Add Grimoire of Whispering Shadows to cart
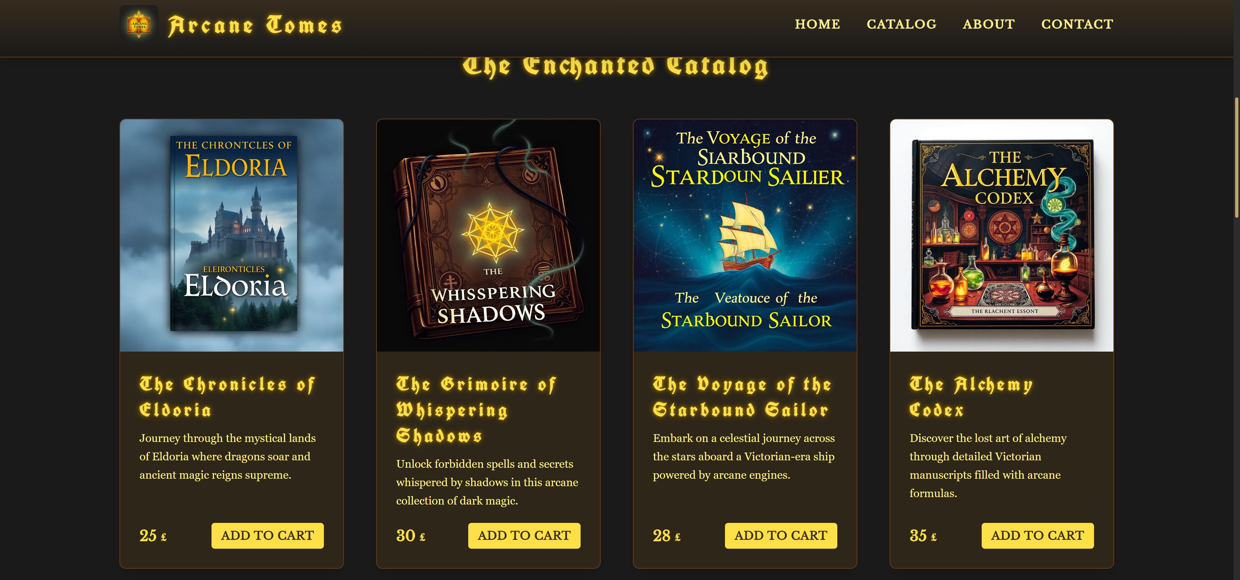 (524, 535)
